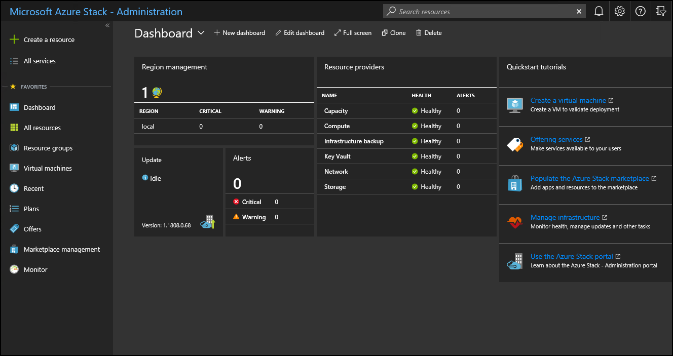Open Marketplace management from sidebar

pos(62,249)
